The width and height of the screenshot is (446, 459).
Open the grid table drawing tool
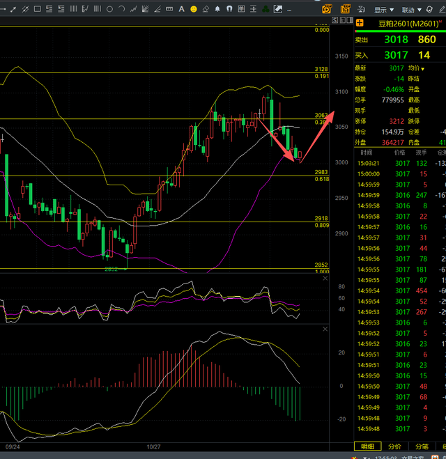(241, 9)
